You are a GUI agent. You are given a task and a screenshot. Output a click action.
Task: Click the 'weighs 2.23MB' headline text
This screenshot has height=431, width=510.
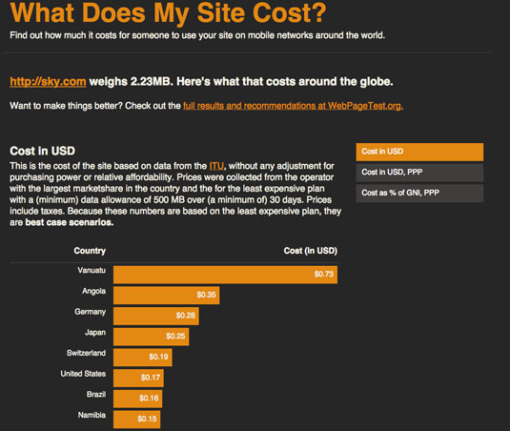(130, 81)
